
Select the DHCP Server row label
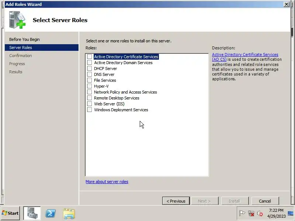(105, 69)
